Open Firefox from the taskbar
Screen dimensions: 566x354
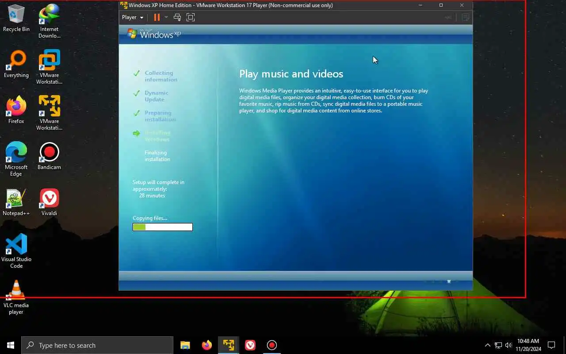pos(207,345)
